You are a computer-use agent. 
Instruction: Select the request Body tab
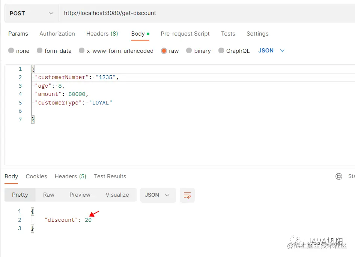click(140, 34)
